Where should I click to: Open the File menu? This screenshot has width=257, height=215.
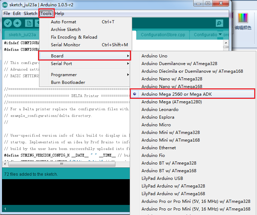[7, 14]
